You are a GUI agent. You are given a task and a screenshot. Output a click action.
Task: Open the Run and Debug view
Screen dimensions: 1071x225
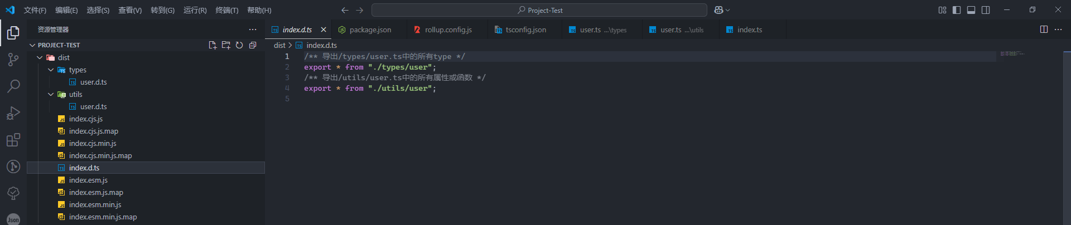(x=13, y=113)
